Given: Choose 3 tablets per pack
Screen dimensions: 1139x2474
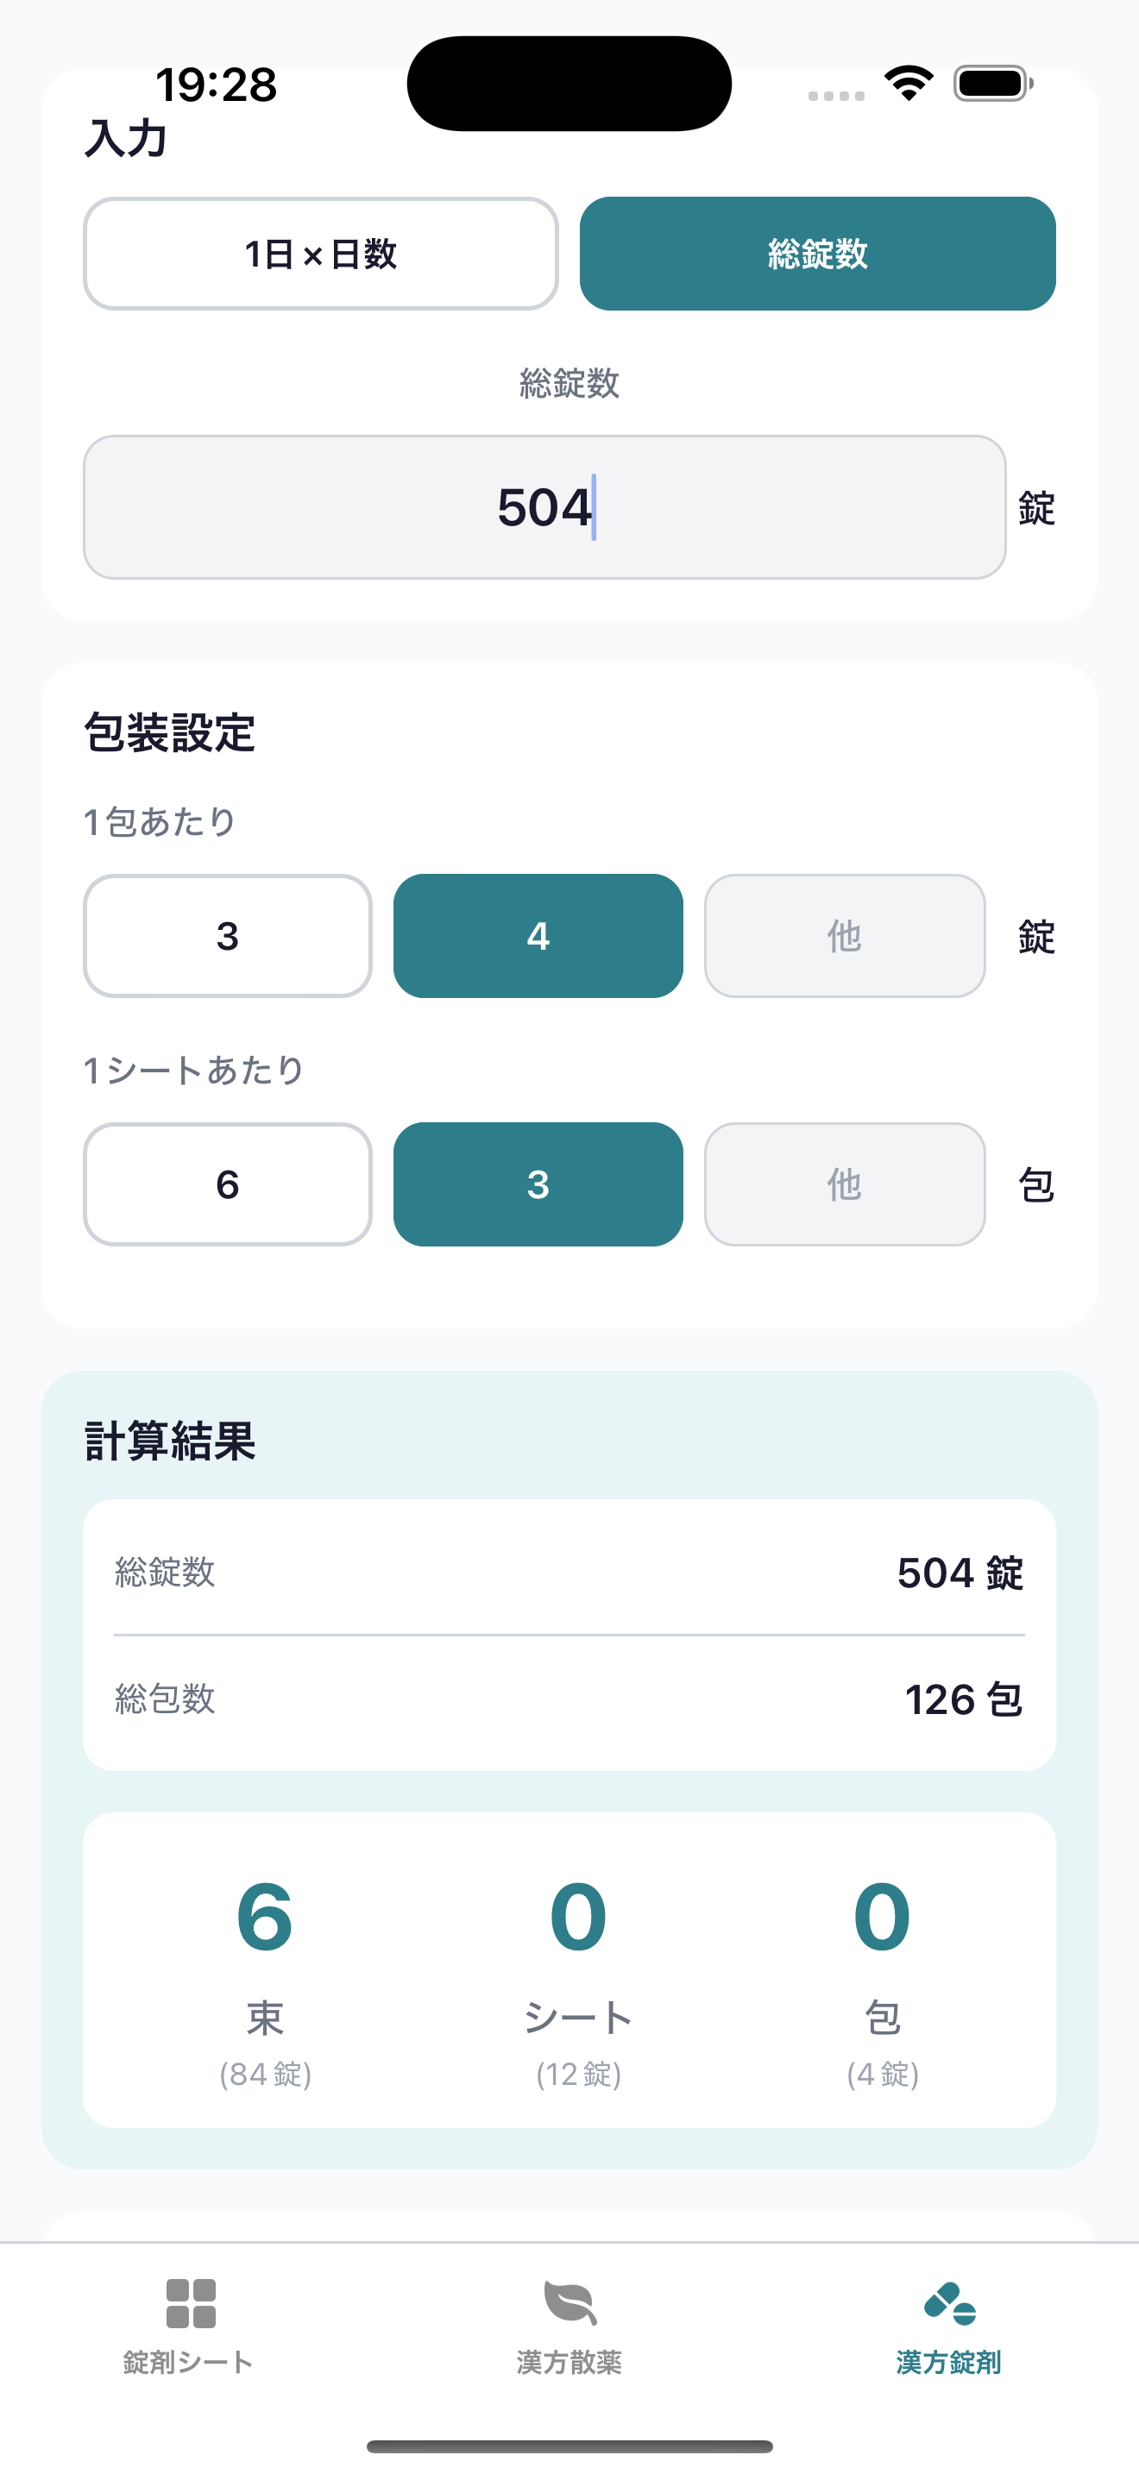Looking at the screenshot, I should point(228,935).
